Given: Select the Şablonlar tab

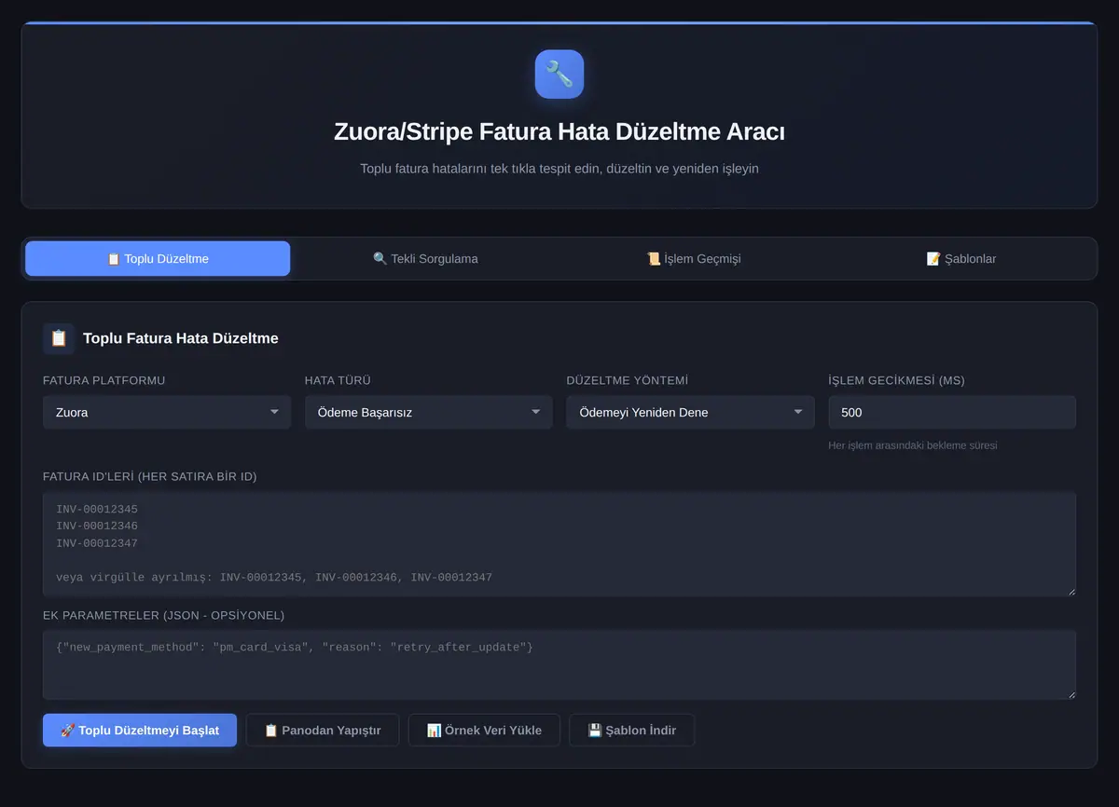Looking at the screenshot, I should point(961,258).
